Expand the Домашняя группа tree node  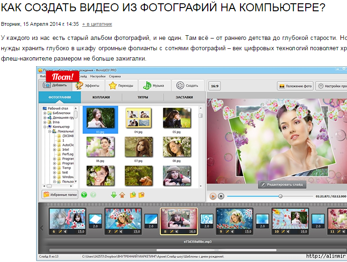click(45, 118)
